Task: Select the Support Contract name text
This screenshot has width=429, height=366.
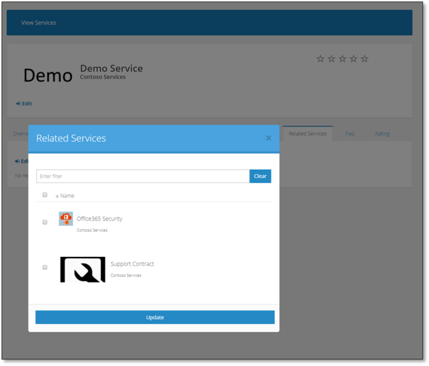Action: point(132,264)
